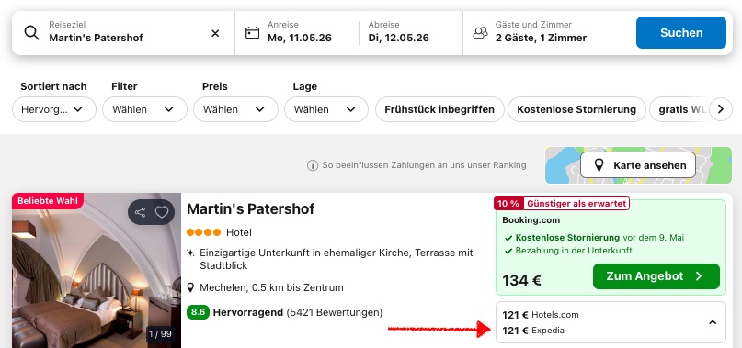Edit the Reiseziel field Martin's Patershof

123,33
